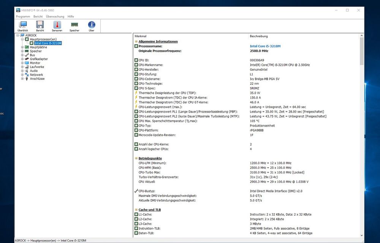
Task: Click the Grafikadapter card icon
Action: (x=27, y=59)
